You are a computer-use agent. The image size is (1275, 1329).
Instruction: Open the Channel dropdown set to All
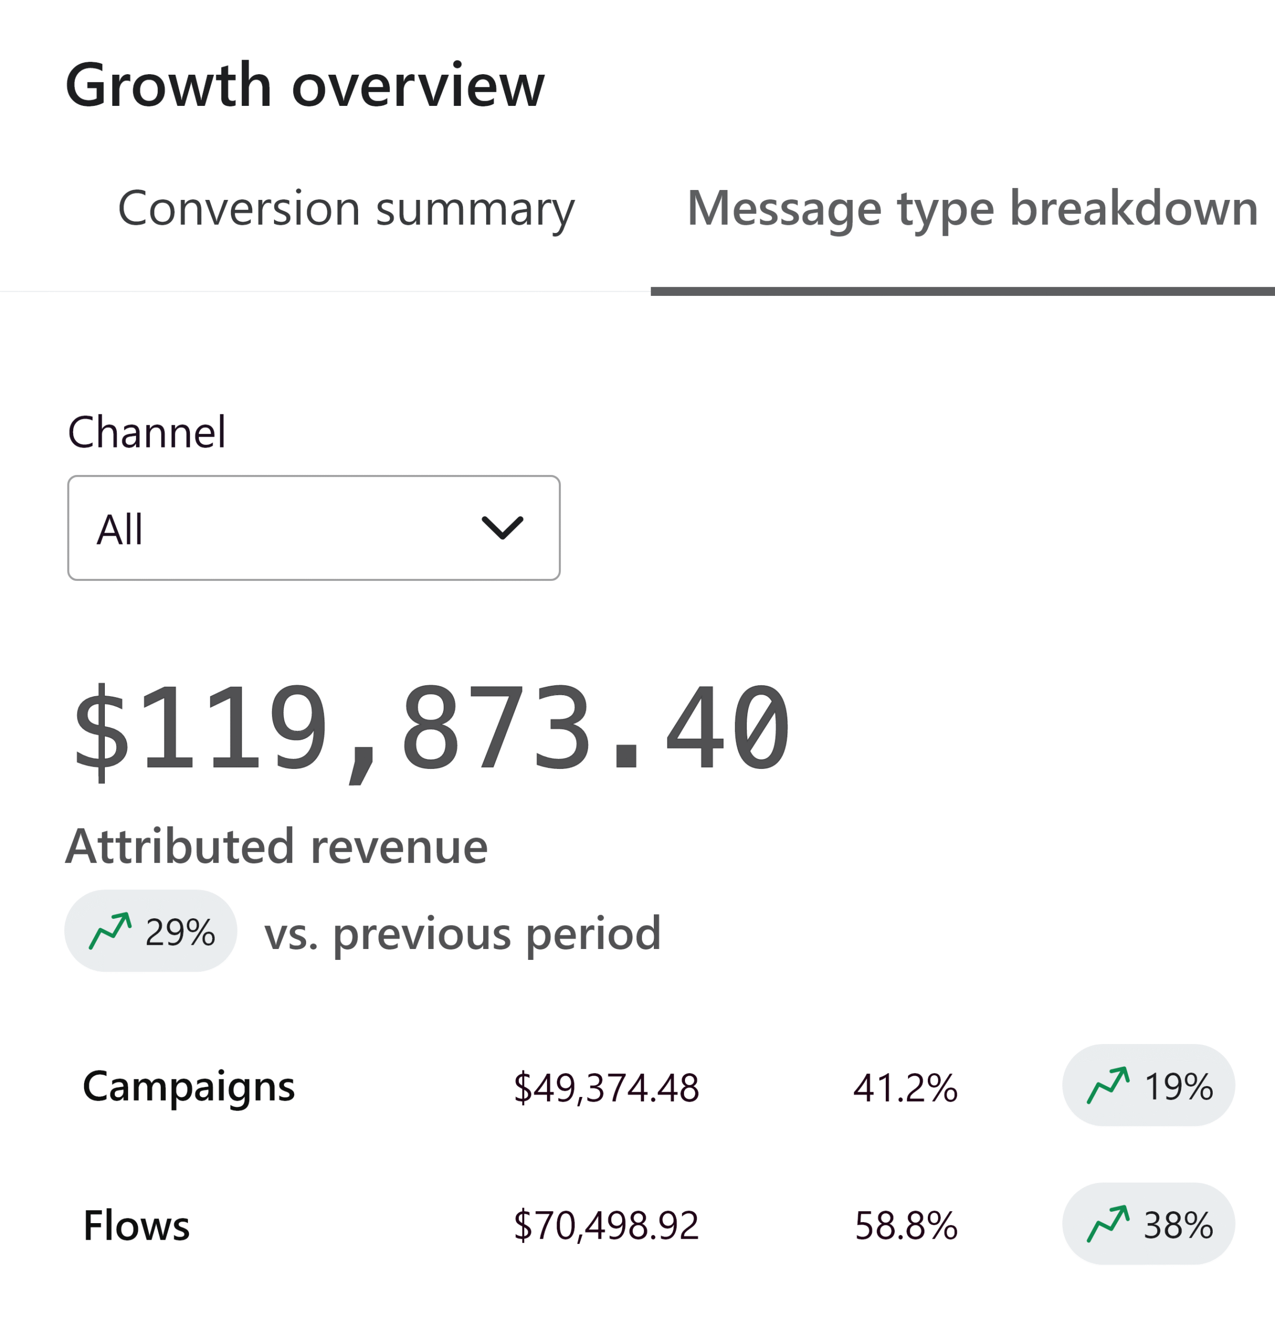coord(313,528)
